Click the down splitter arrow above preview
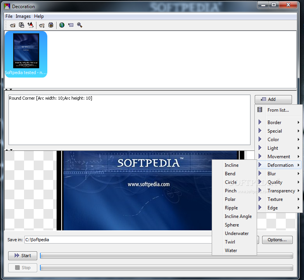This screenshot has height=280, width=304. tap(11, 150)
